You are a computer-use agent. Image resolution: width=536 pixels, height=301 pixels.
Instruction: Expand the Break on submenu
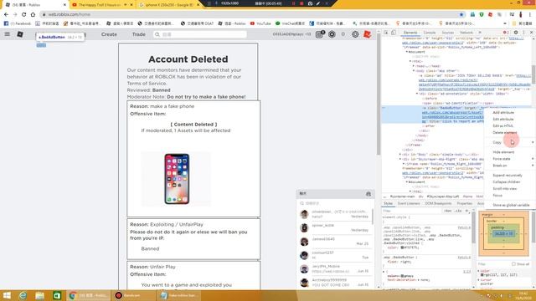click(510, 166)
